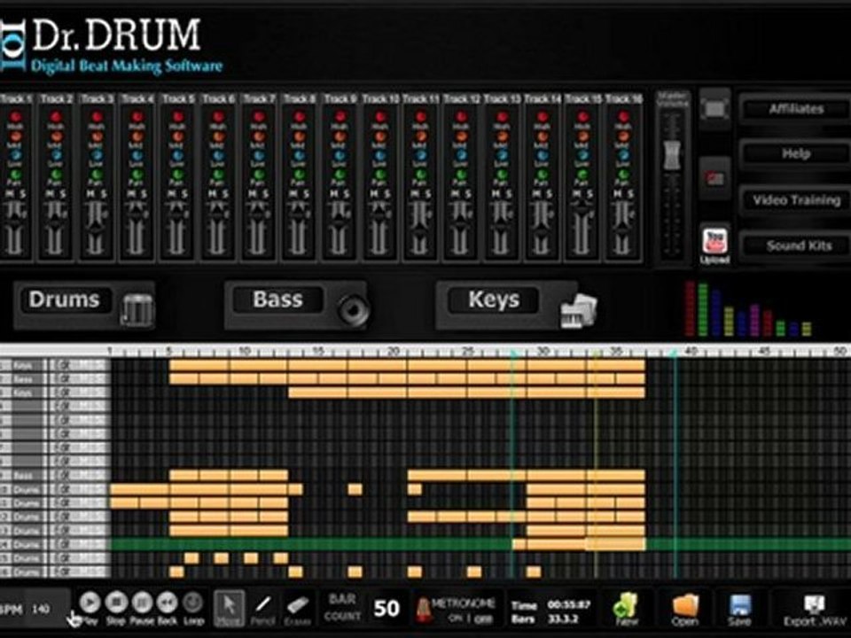This screenshot has width=851, height=638.
Task: Click the Time readout 00:55:87
Action: (568, 604)
